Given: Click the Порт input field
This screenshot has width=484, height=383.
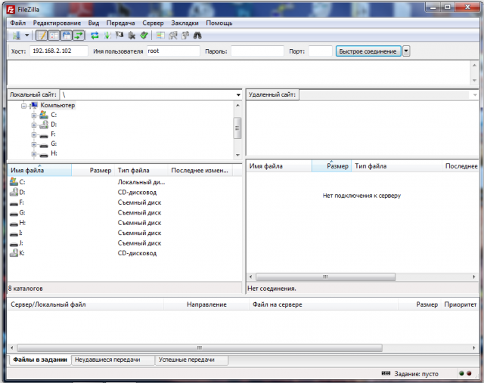Looking at the screenshot, I should click(321, 51).
